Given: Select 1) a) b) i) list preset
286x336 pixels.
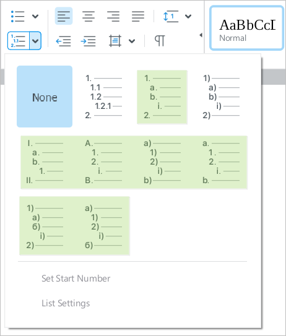Looking at the screenshot, I should [221, 97].
